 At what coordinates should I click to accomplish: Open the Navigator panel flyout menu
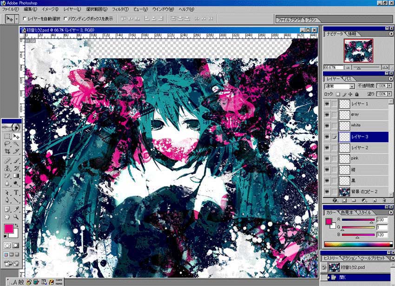pos(391,33)
